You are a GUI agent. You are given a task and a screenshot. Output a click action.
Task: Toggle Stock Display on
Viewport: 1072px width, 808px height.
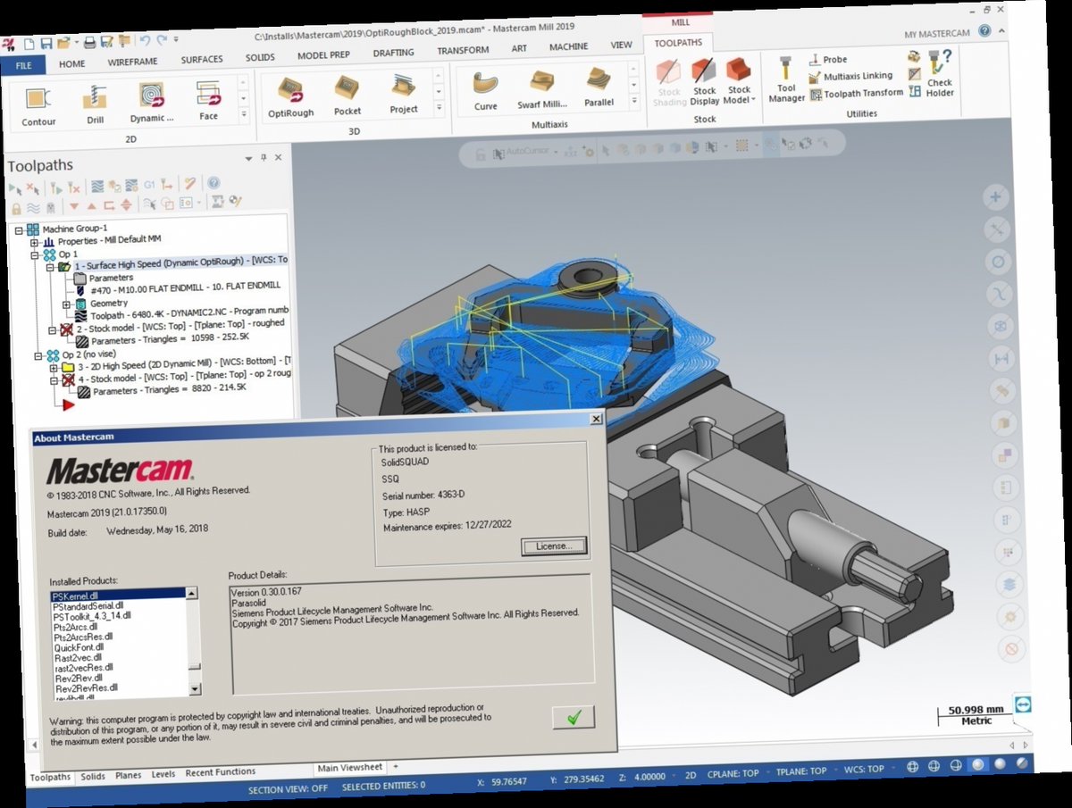coord(704,83)
